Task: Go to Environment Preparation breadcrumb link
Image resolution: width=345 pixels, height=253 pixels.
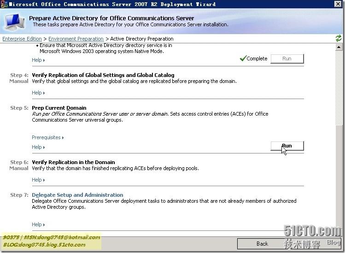Action: pos(76,39)
